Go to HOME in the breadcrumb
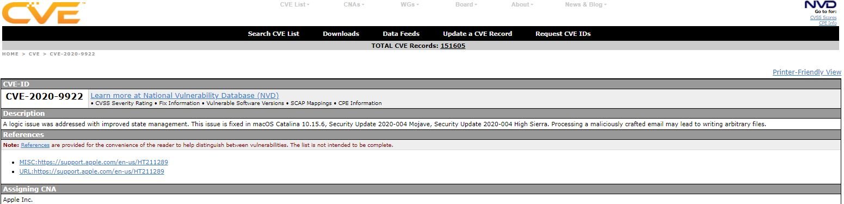 pyautogui.click(x=10, y=54)
